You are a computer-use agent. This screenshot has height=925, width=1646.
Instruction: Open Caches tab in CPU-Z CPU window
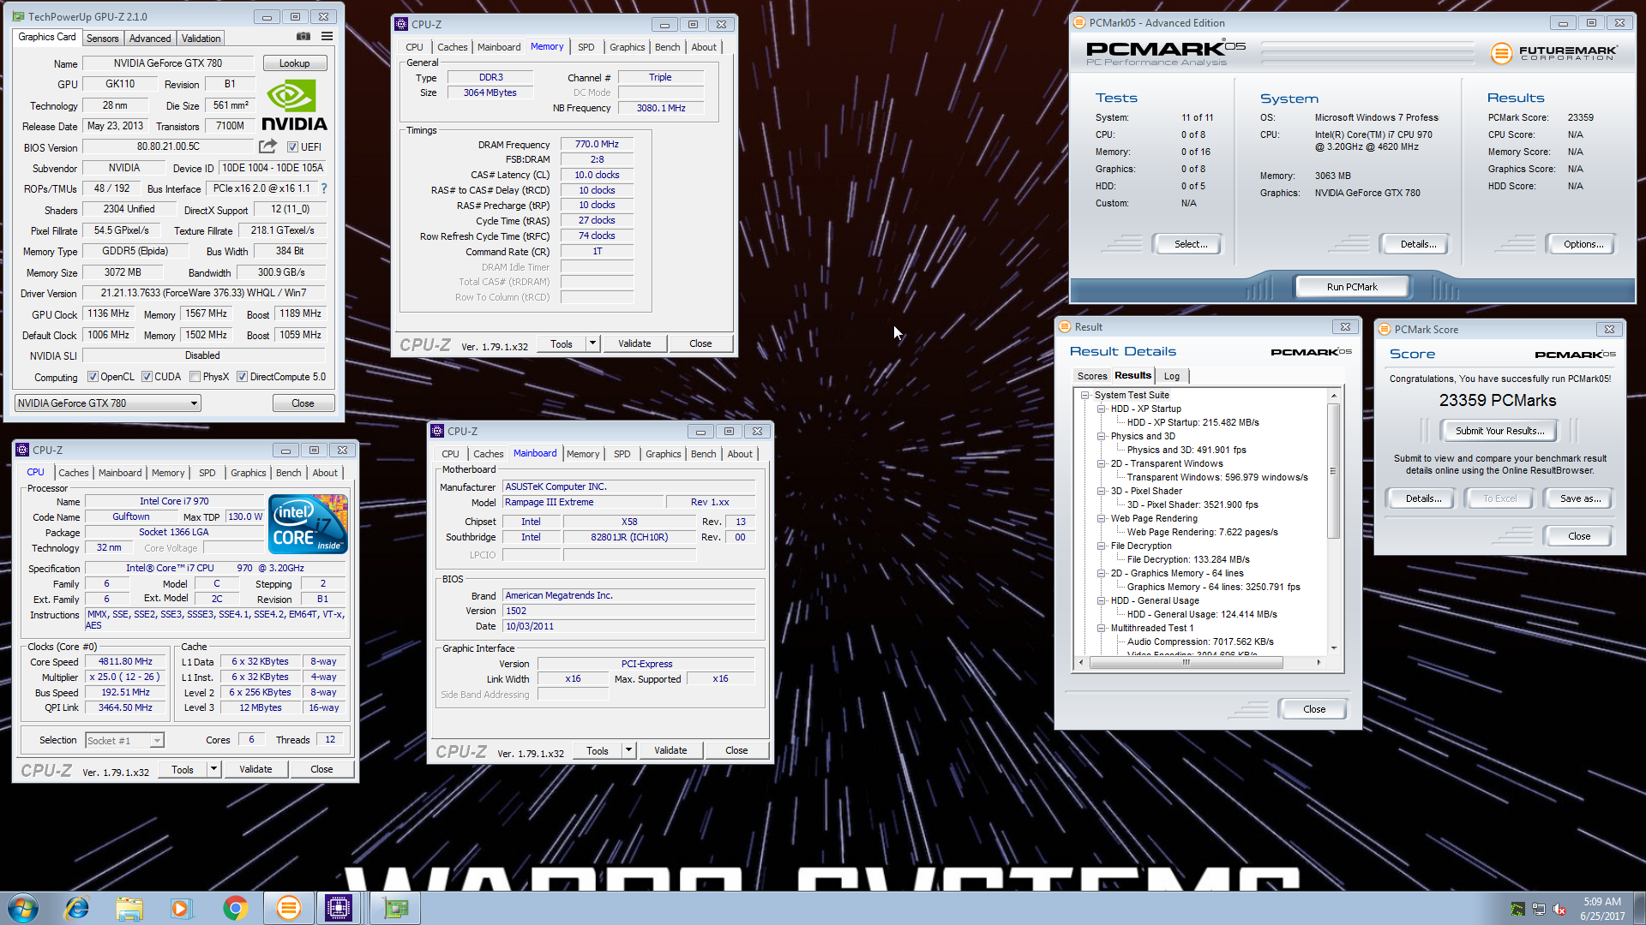(74, 473)
